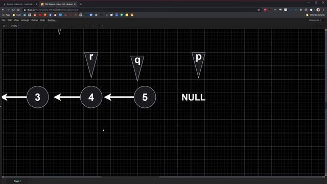327x184 pixels.
Task: Open the Apps bookmarks shortcut
Action: [x=6, y=15]
